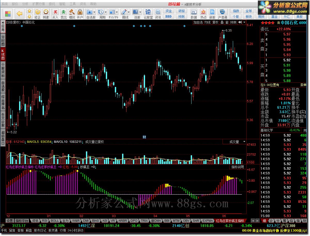This screenshot has height=236, width=310.
Task: Expand the 画线 dropdown arrow
Action: 129,12
